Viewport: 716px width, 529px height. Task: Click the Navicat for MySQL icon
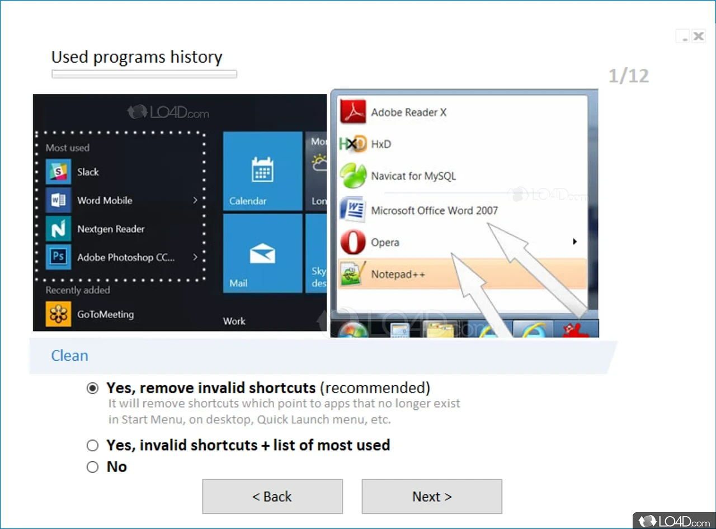354,176
